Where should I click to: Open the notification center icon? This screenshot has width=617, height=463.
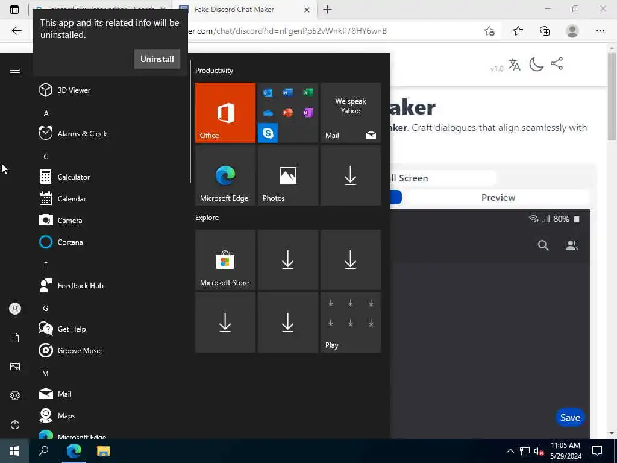point(597,451)
